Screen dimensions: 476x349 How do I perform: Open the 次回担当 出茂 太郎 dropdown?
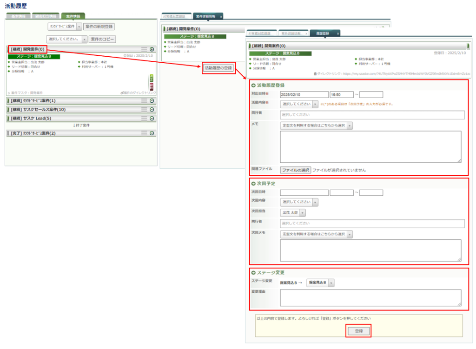293,212
